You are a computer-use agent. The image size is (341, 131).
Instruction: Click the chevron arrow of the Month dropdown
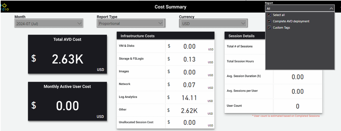80,23
